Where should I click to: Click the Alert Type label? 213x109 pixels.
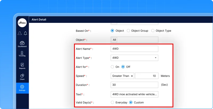(84, 58)
